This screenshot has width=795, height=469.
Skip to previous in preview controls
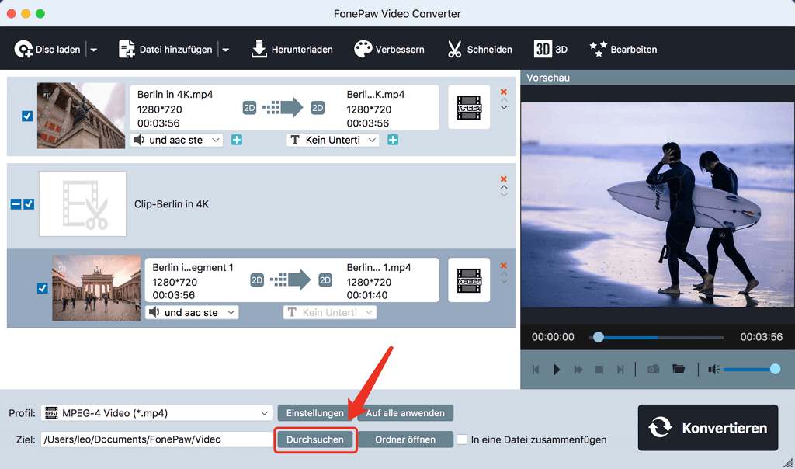(x=536, y=370)
